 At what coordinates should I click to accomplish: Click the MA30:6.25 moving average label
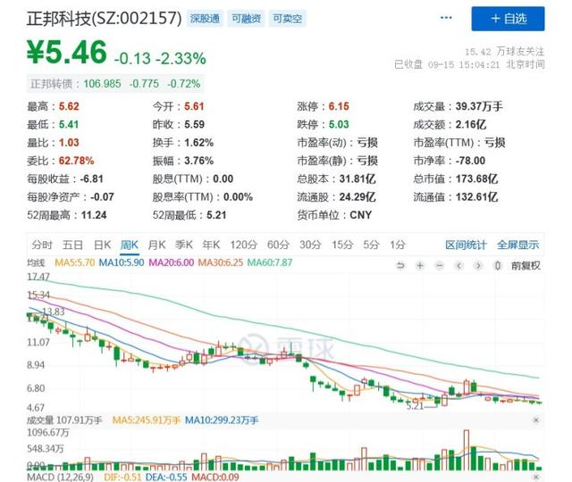tap(221, 262)
